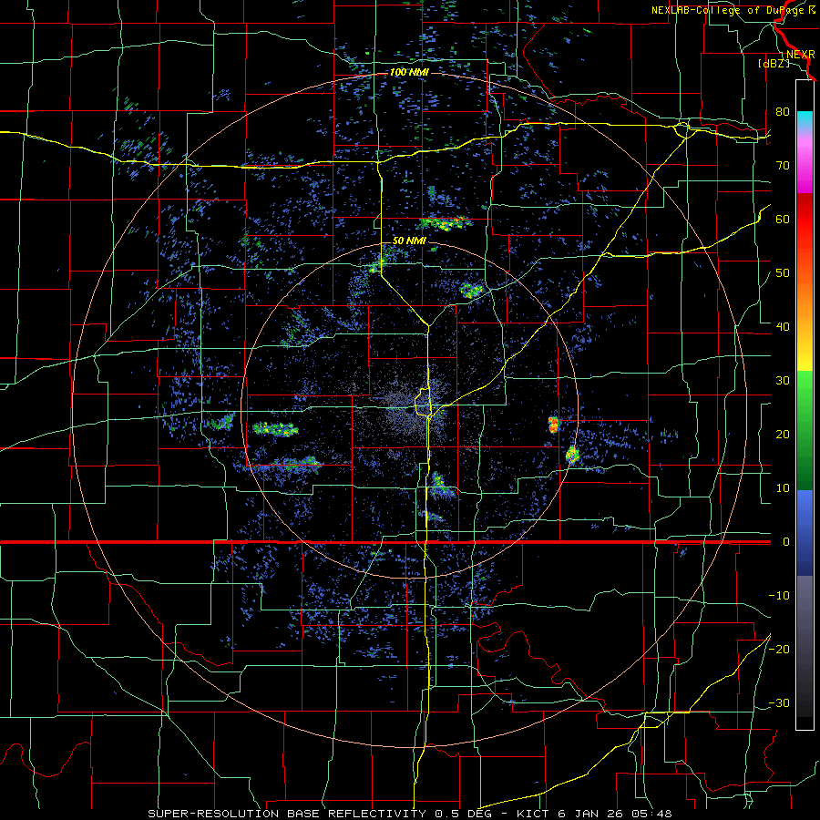Click the -30 value on dBZ scale
Screen dimensions: 820x820
pos(779,702)
